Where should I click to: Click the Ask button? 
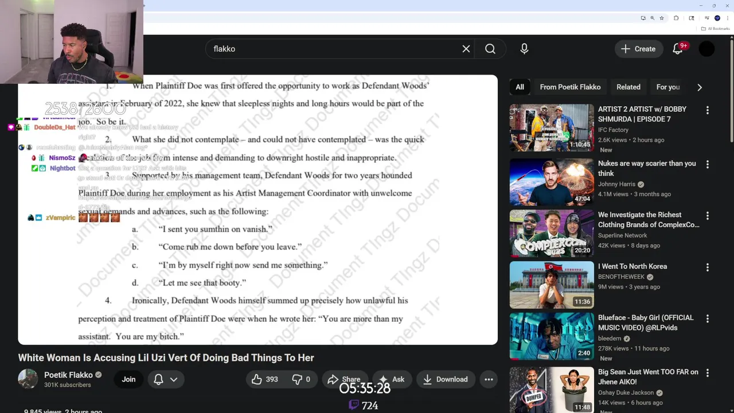tap(392, 379)
